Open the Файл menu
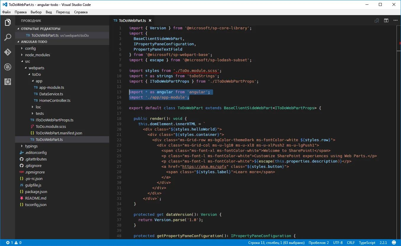Screen dimensions: 401x246 [x=6, y=12]
